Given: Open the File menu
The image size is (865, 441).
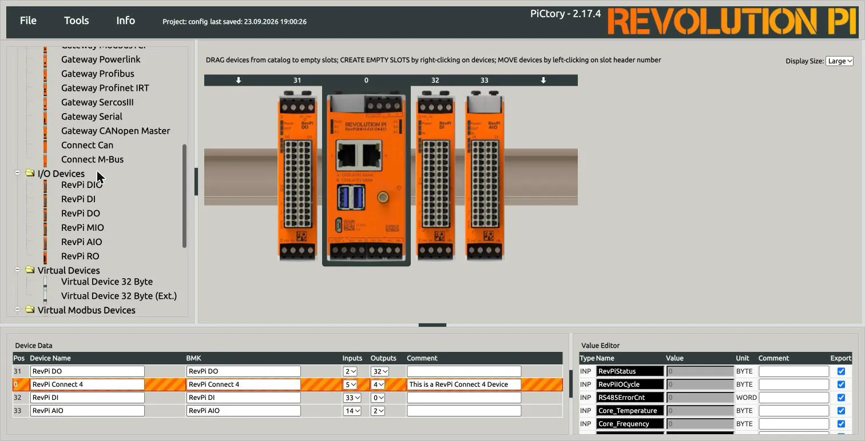Looking at the screenshot, I should 28,21.
